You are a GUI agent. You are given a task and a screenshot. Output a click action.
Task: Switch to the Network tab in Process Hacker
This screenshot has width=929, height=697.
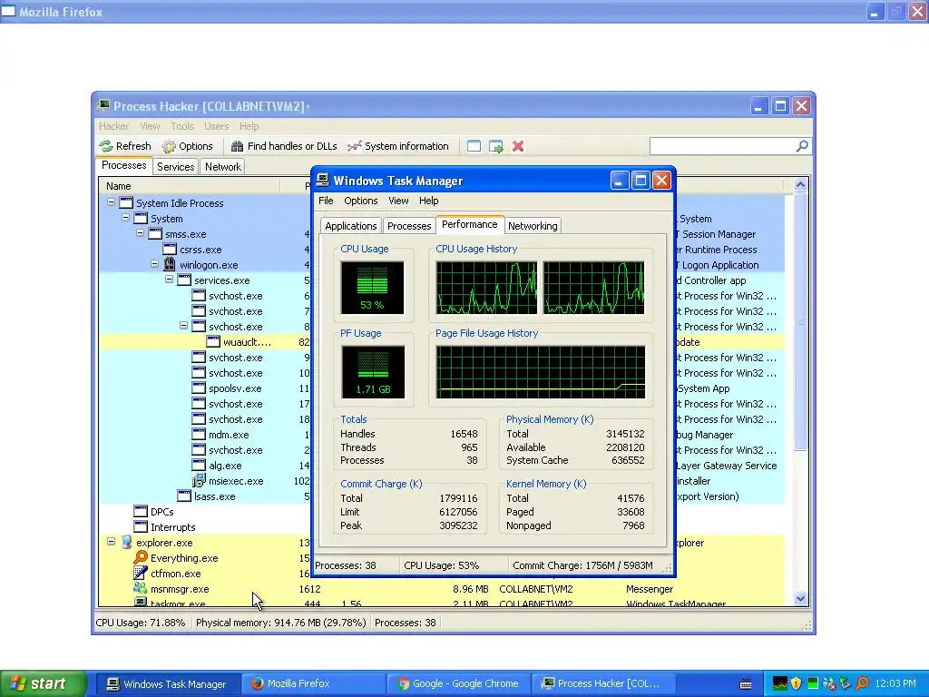coord(223,167)
